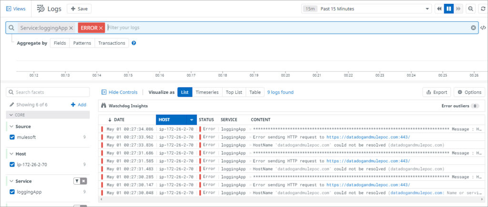
Task: Add a new facet
Action: [79, 105]
